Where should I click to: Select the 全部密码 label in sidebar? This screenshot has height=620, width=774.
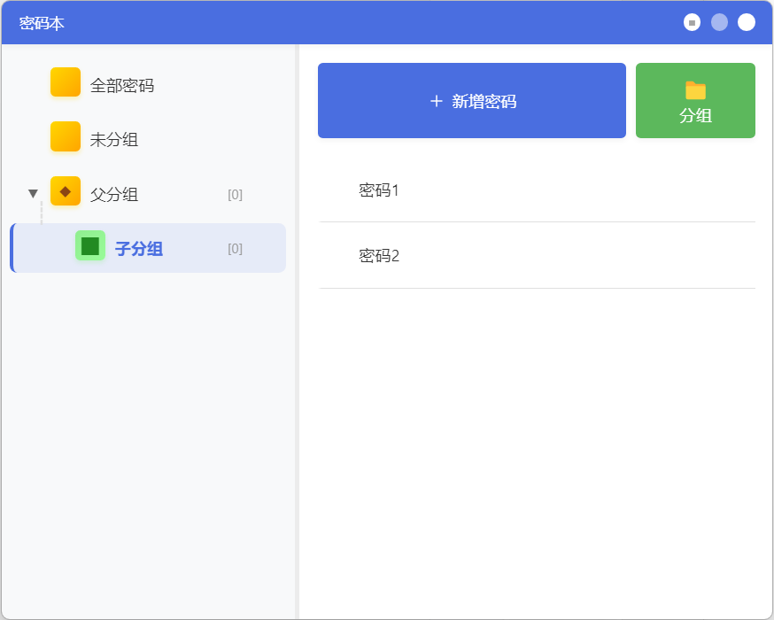click(x=122, y=86)
